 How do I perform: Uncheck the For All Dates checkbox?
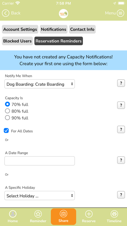click(6, 131)
